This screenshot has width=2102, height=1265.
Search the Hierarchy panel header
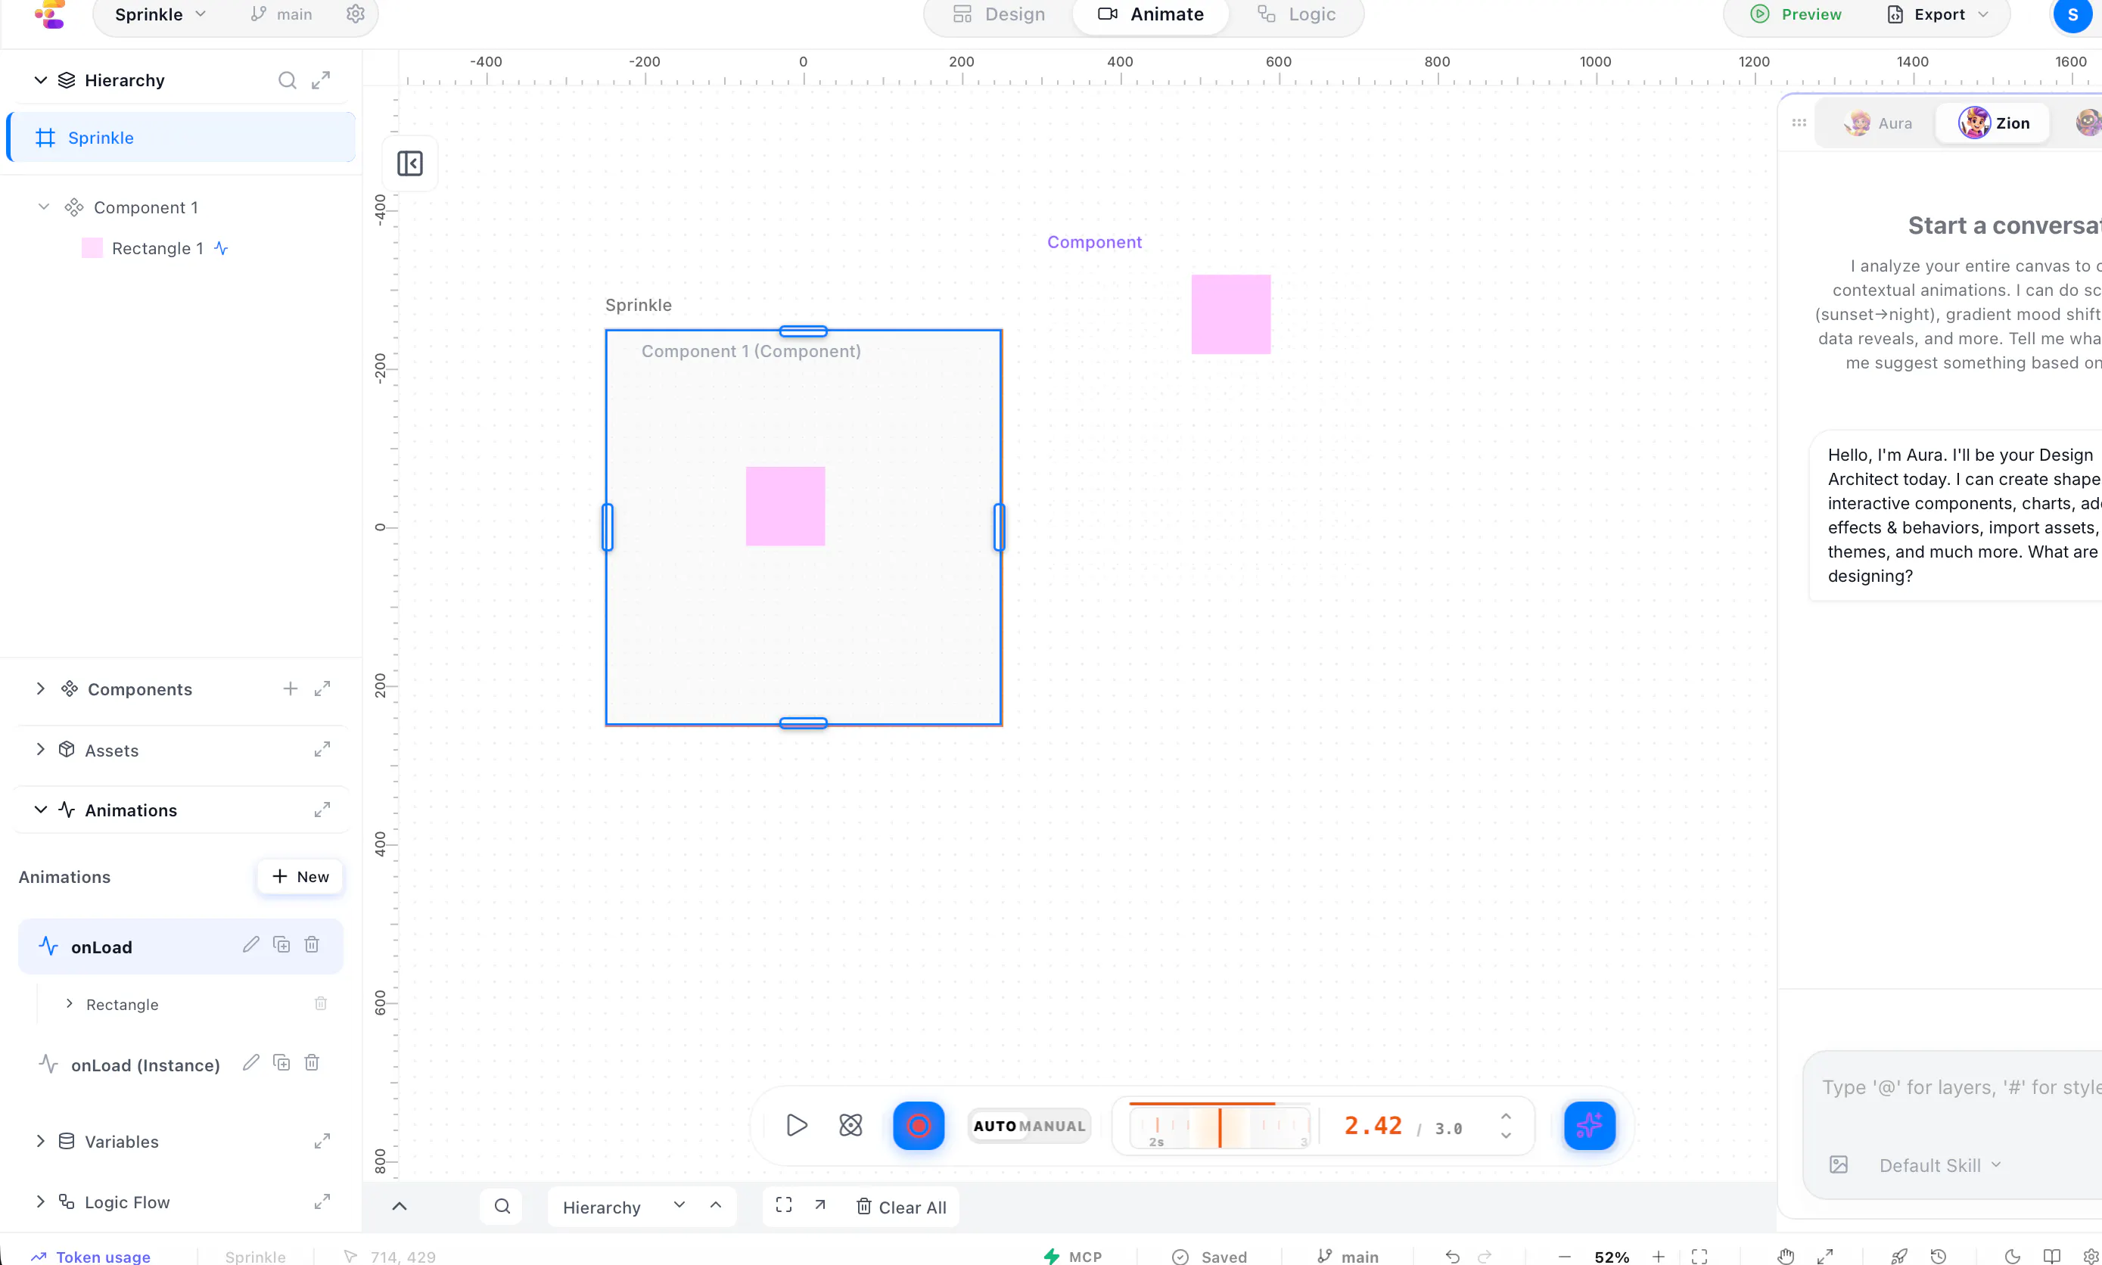pyautogui.click(x=288, y=80)
